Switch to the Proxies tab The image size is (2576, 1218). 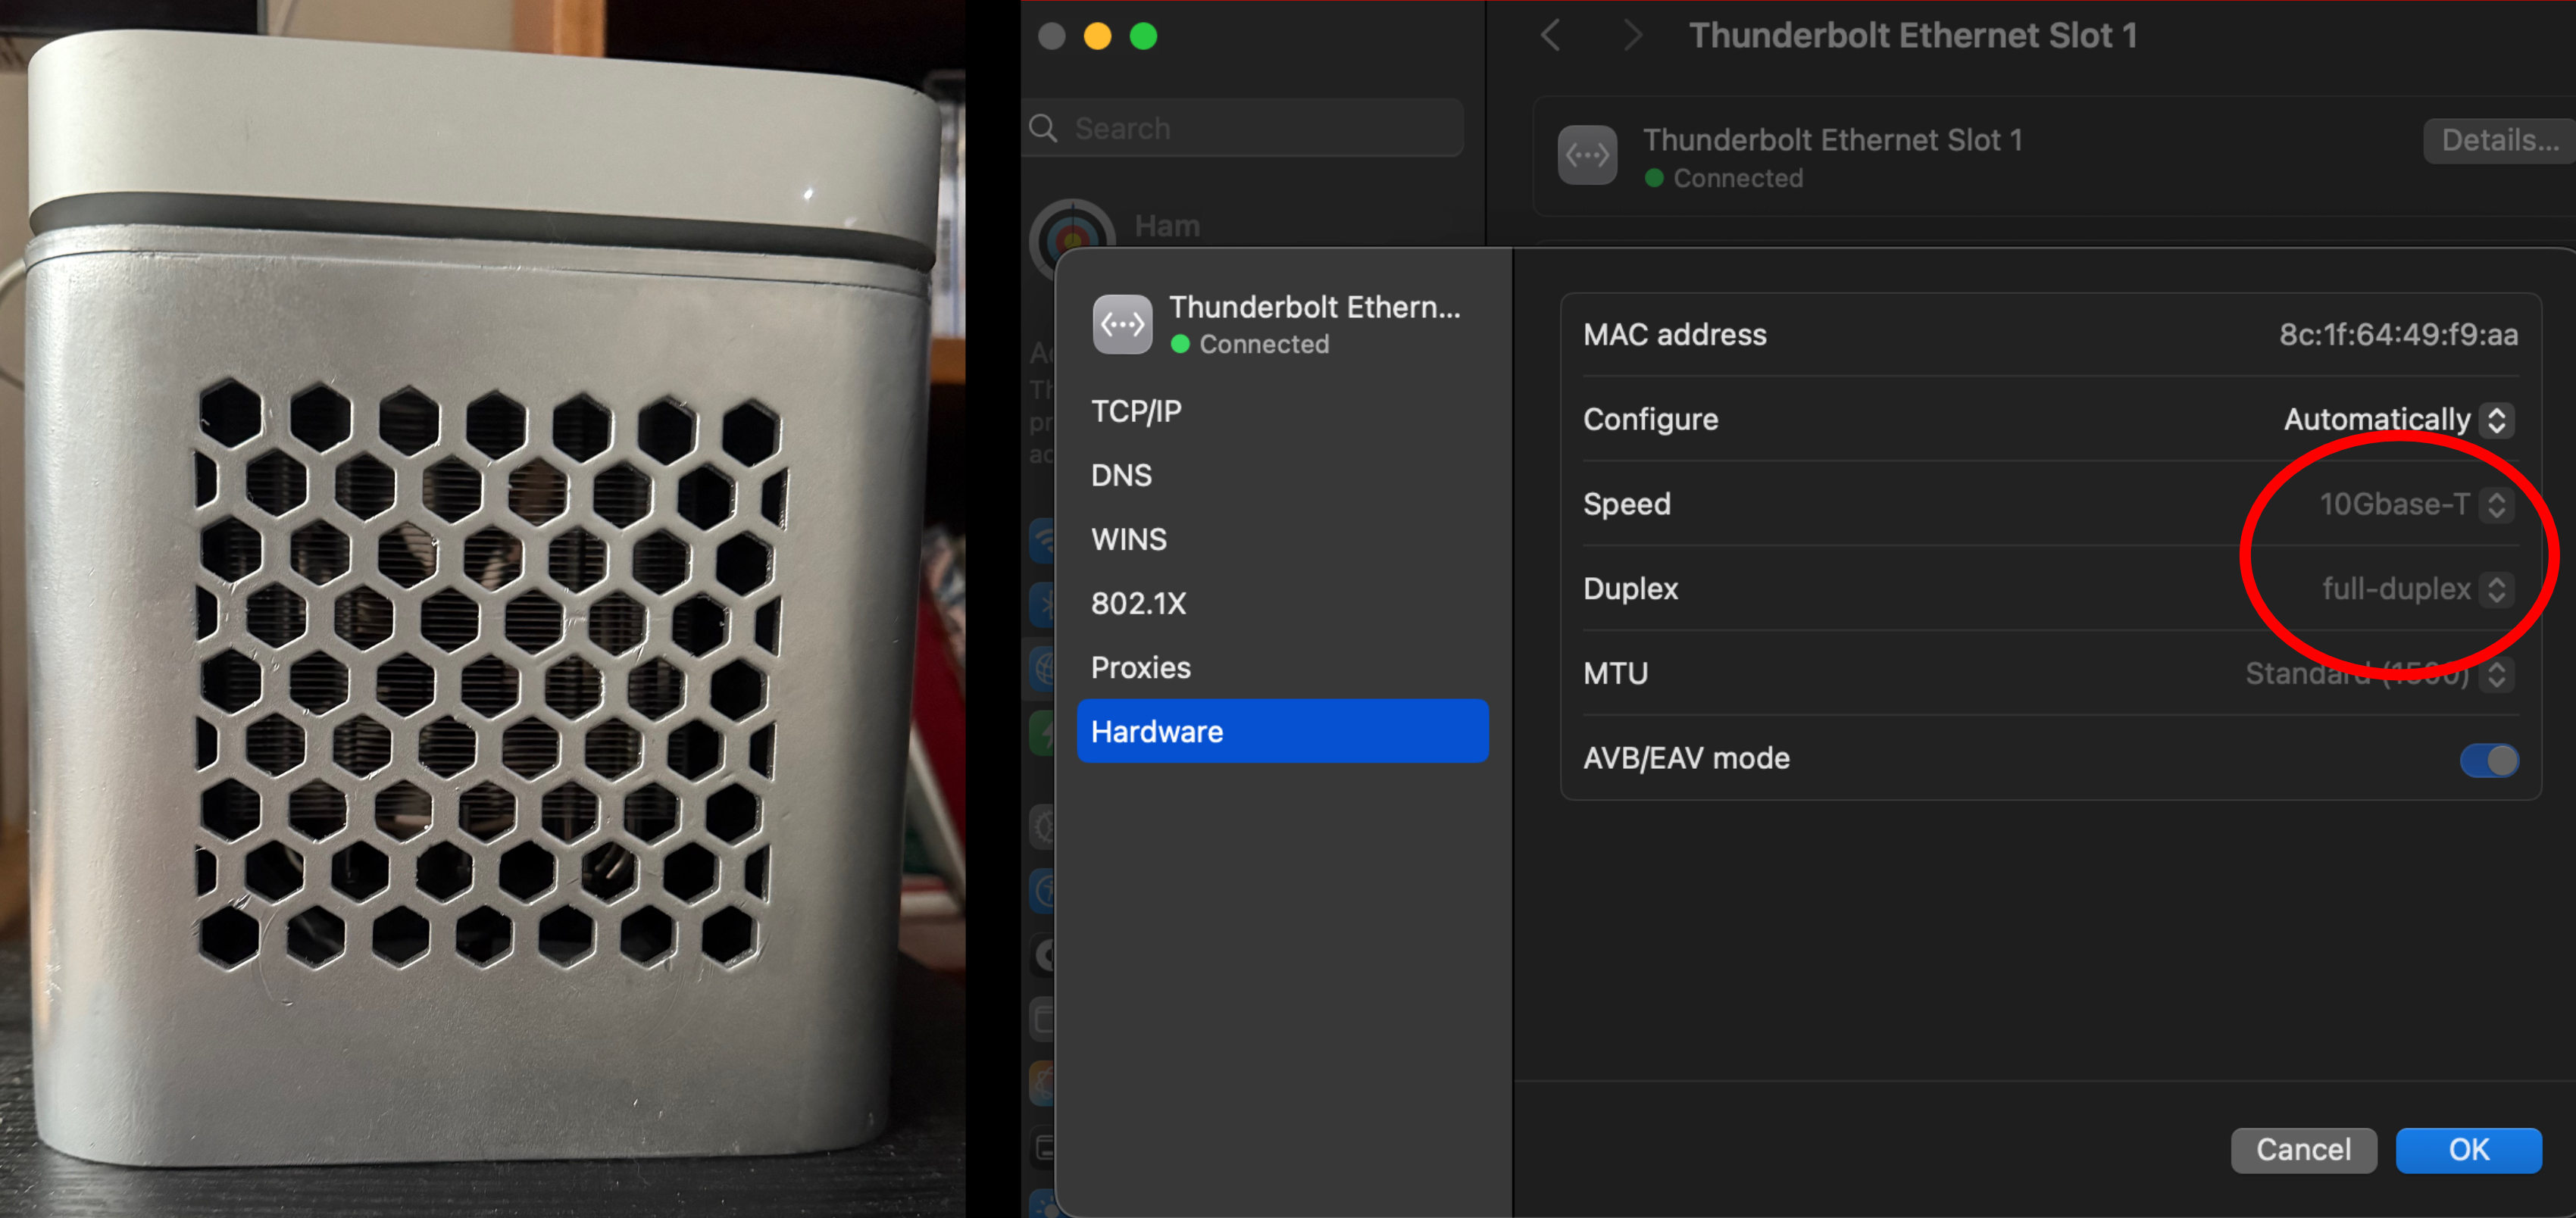[x=1140, y=667]
